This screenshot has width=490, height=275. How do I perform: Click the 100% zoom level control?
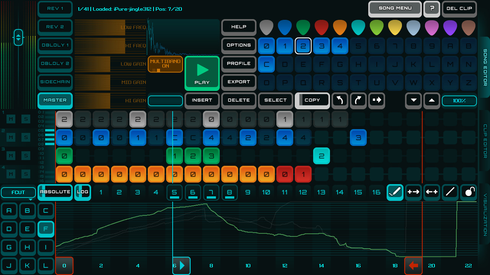(459, 100)
